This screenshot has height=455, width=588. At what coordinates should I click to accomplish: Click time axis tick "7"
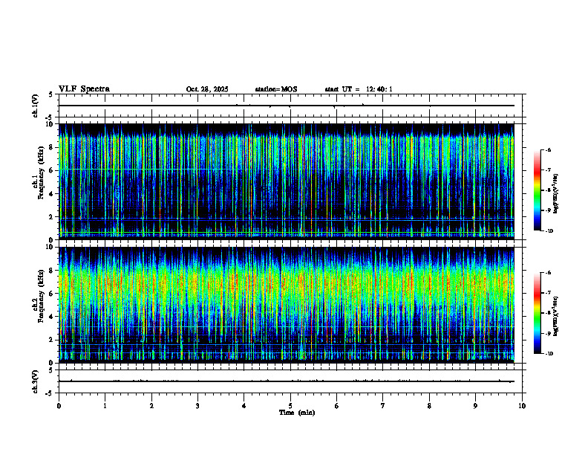point(383,406)
